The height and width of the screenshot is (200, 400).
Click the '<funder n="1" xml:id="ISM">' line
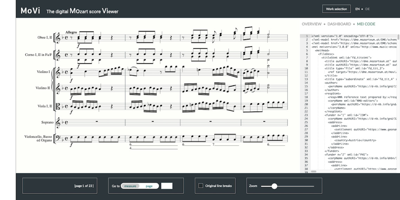point(346,115)
